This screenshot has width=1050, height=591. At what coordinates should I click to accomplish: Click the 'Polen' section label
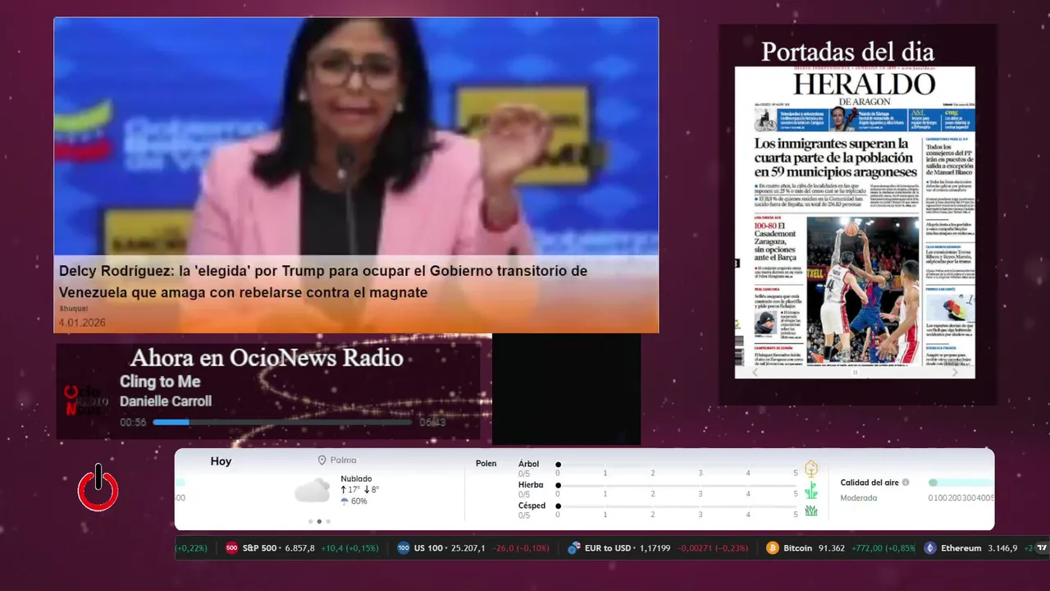pyautogui.click(x=486, y=464)
